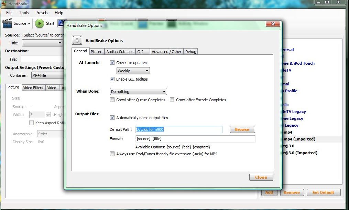The height and width of the screenshot is (210, 349).
Task: Select the Source clapperboard icon
Action: tap(8, 23)
